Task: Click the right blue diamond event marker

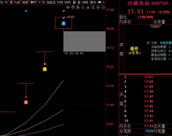Action: 64,11
